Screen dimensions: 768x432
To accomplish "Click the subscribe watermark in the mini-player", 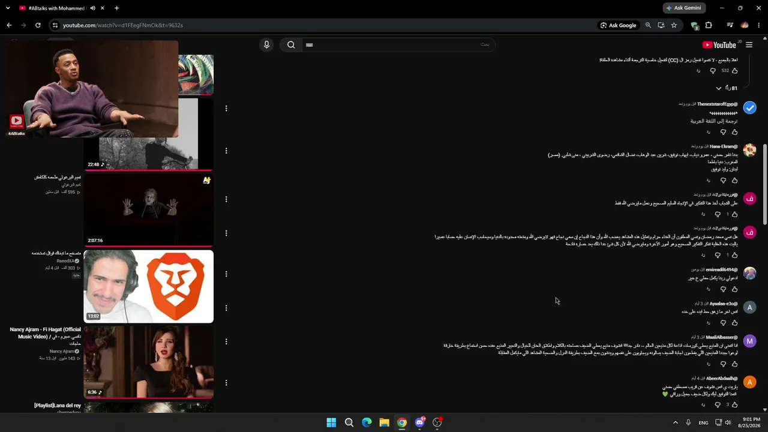I will pyautogui.click(x=16, y=121).
